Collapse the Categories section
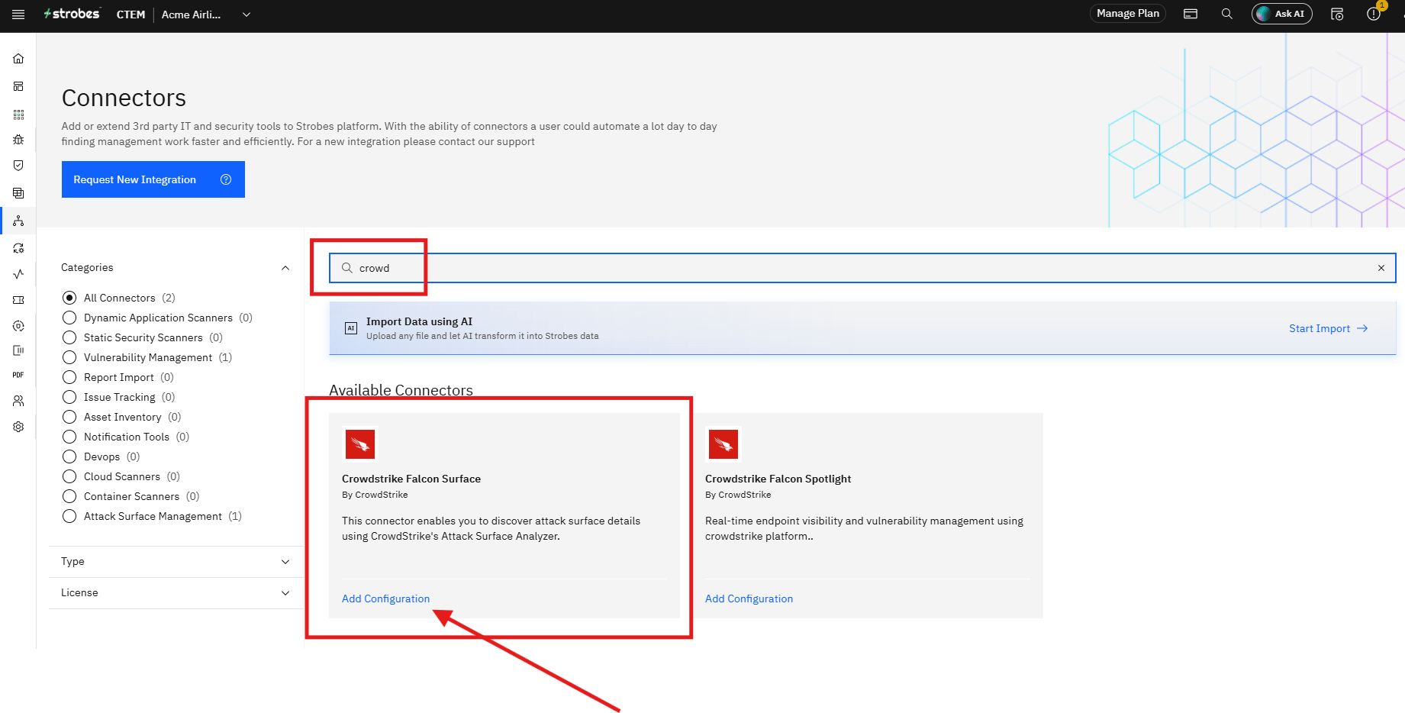Image resolution: width=1405 pixels, height=713 pixels. (x=285, y=268)
